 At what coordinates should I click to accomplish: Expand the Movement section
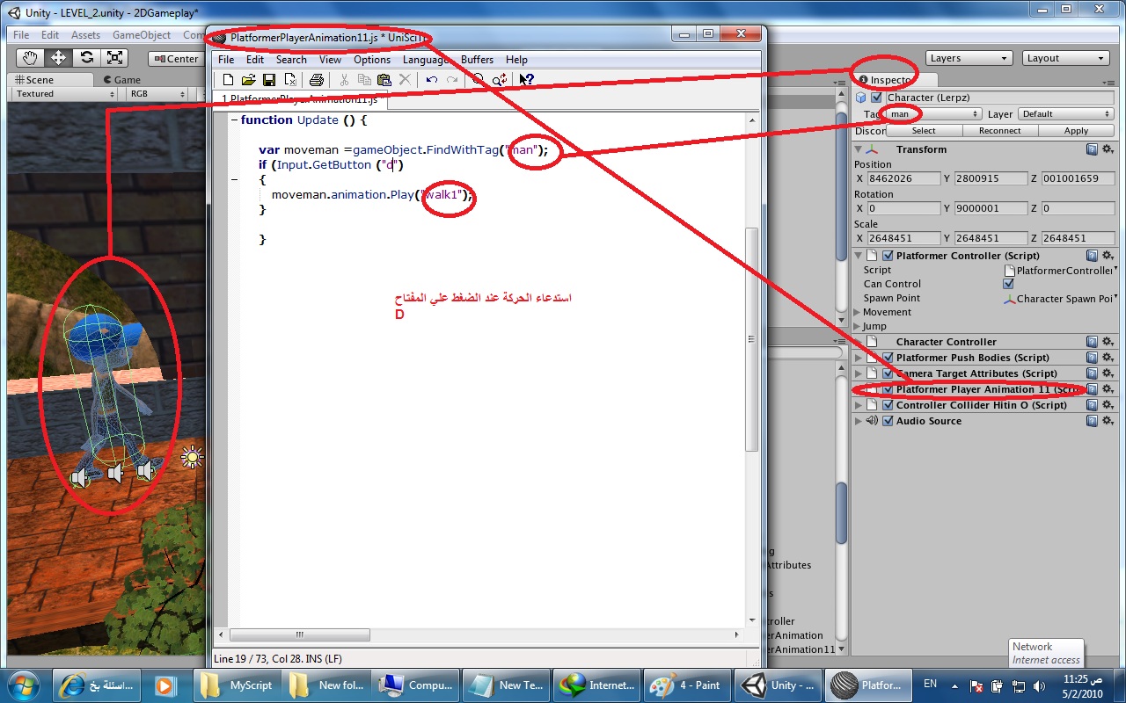[858, 312]
